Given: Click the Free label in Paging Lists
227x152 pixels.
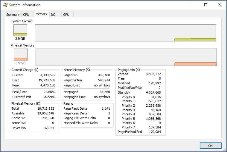Looking at the screenshot, I should (x=121, y=78).
